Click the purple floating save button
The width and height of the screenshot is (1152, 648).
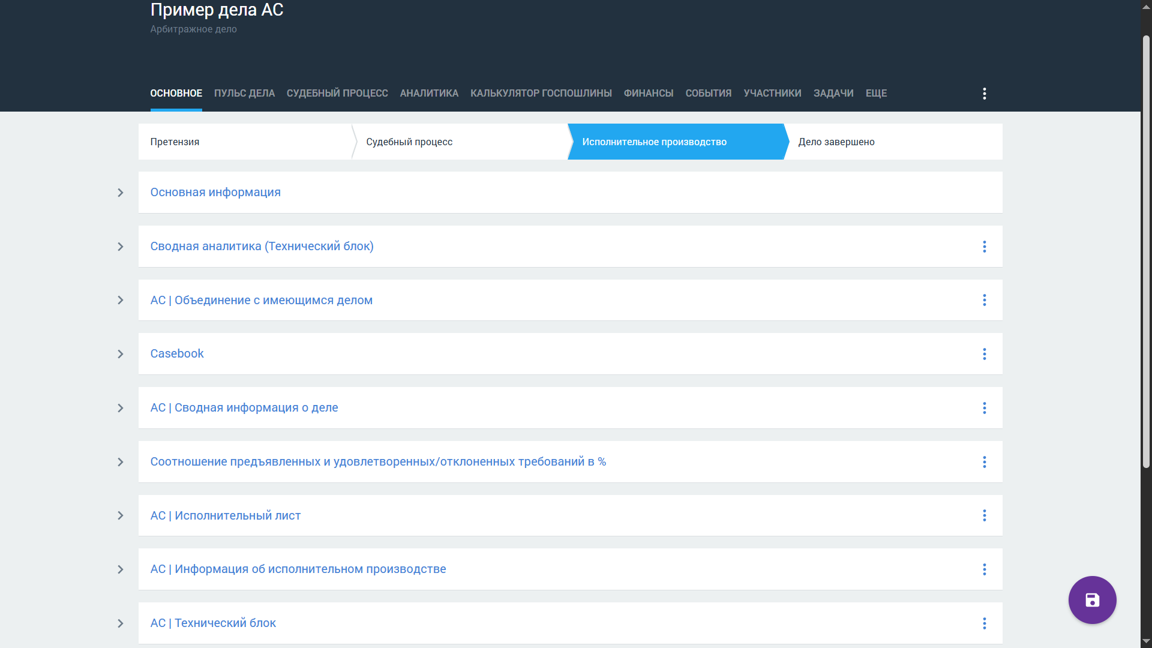[1092, 600]
